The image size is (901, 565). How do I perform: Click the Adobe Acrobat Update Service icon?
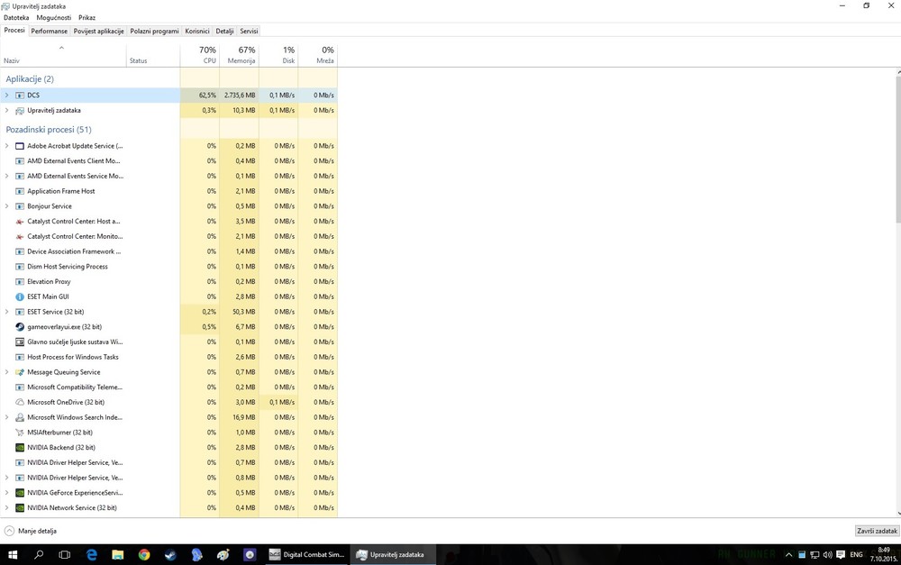pos(20,146)
